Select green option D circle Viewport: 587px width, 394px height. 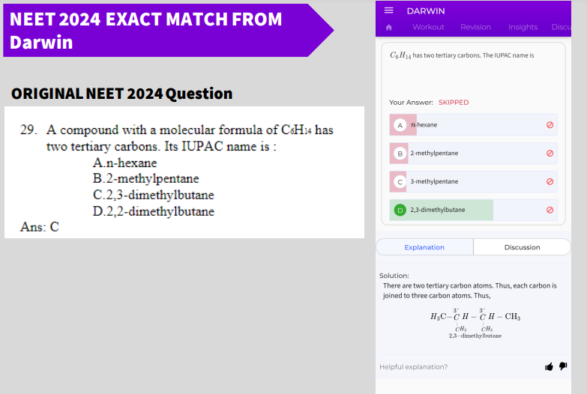tap(400, 210)
